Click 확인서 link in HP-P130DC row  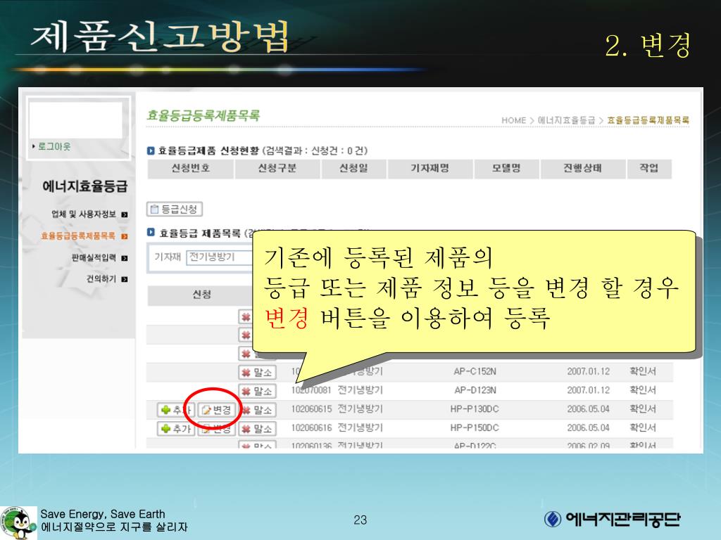pyautogui.click(x=643, y=409)
